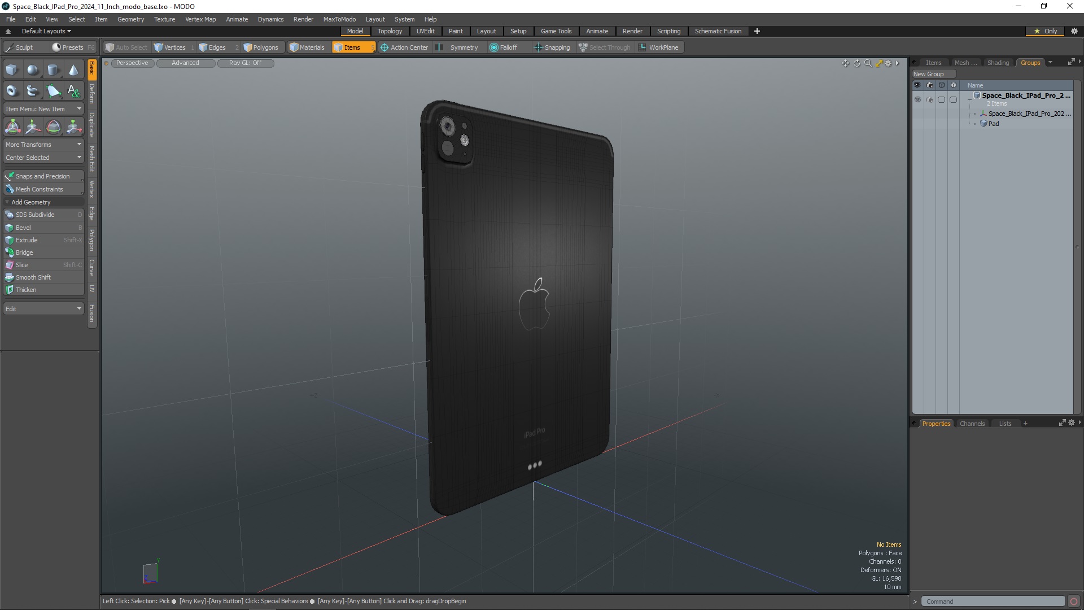
Task: Open Center Selected dropdown
Action: tap(43, 158)
